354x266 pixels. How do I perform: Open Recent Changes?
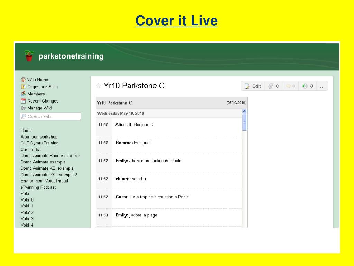click(x=43, y=101)
